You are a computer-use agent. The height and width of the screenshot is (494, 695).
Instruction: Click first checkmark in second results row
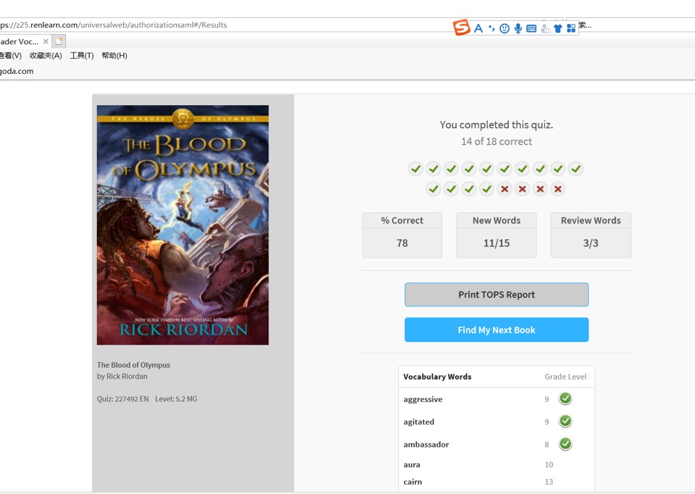(x=434, y=189)
